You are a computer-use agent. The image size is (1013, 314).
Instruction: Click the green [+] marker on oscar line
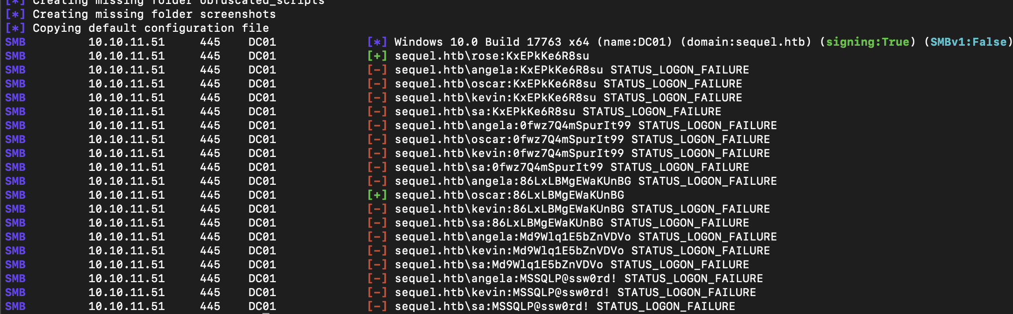coord(377,195)
